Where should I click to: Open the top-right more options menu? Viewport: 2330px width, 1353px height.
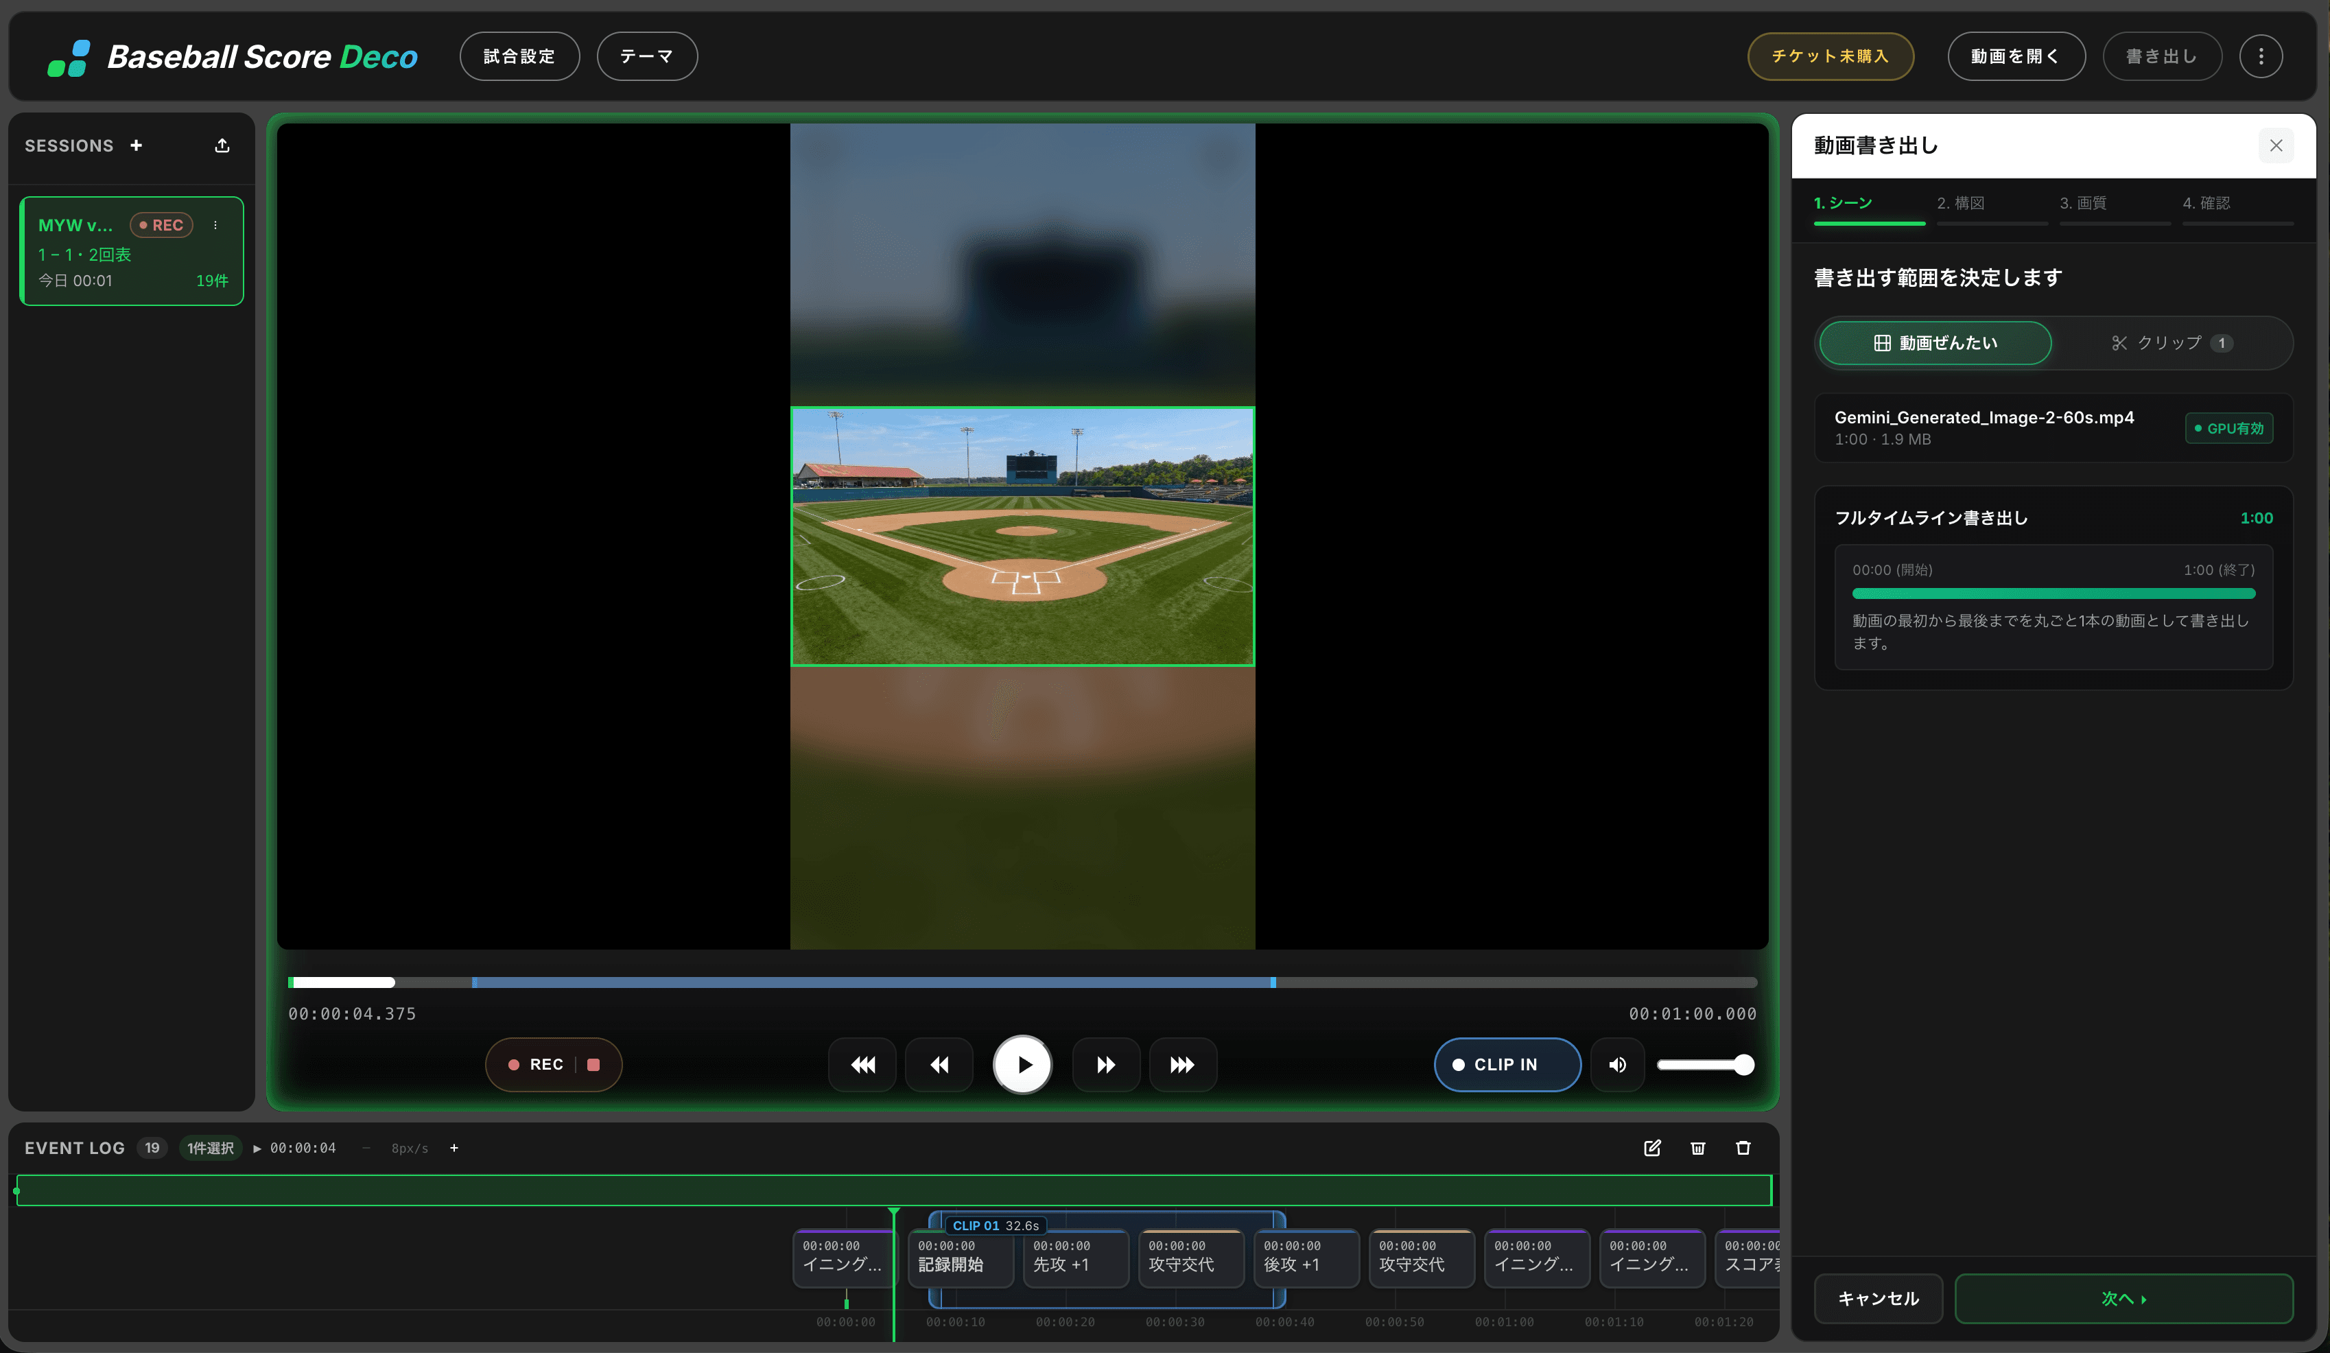tap(2261, 56)
